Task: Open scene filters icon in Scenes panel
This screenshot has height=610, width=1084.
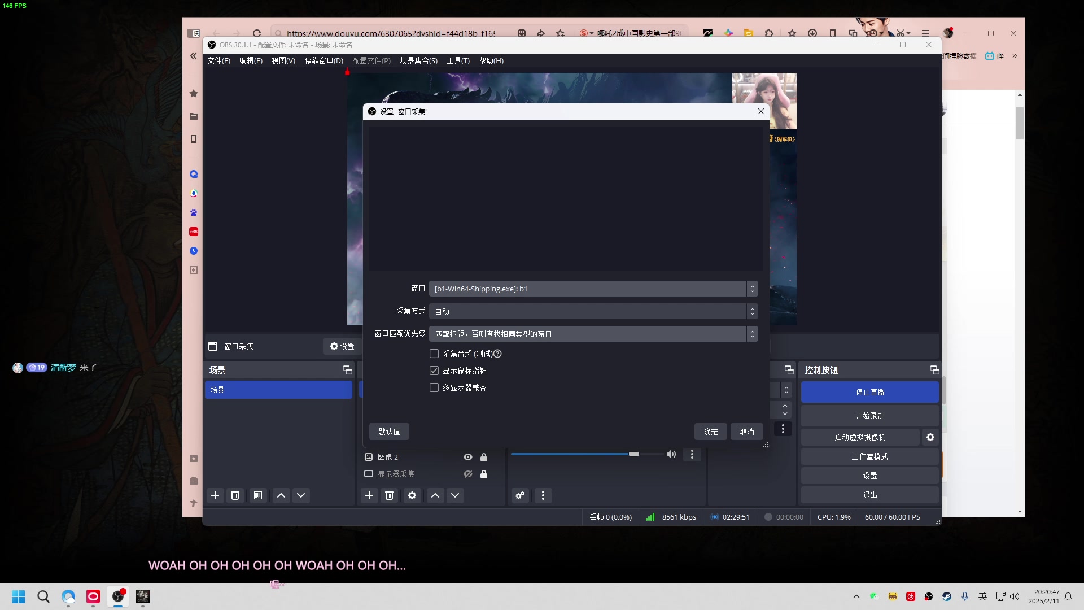Action: [258, 495]
